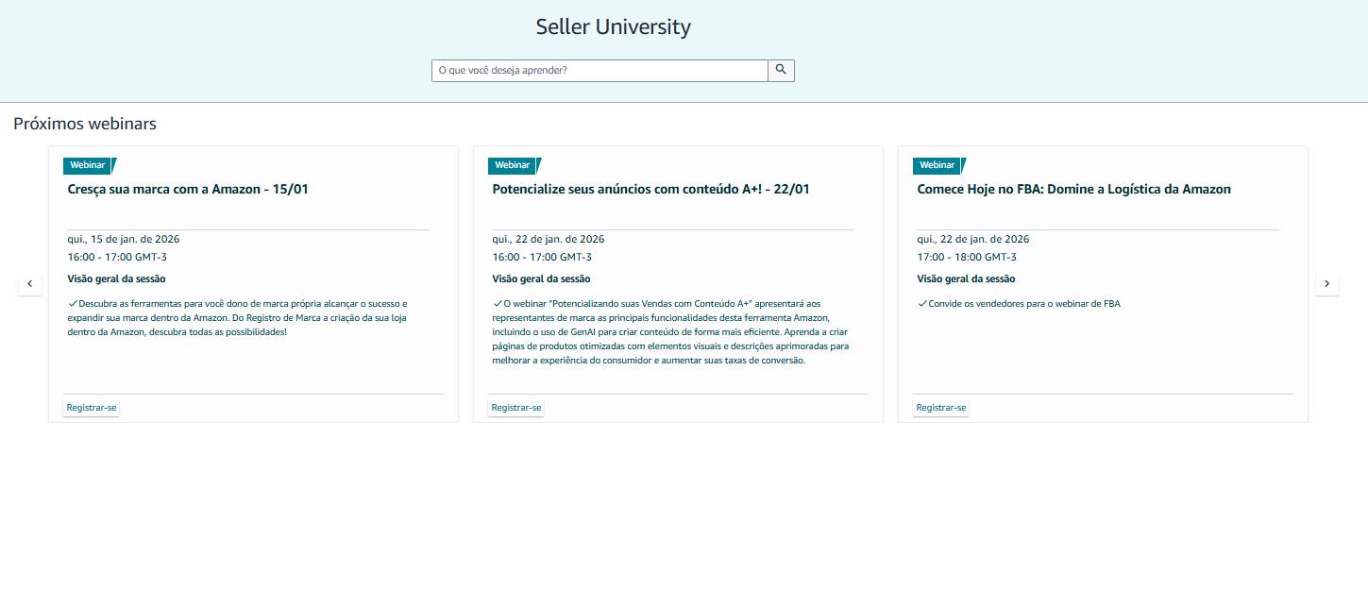
Task: Click checkmark icon in Cresça sua marca description
Action: 73,304
